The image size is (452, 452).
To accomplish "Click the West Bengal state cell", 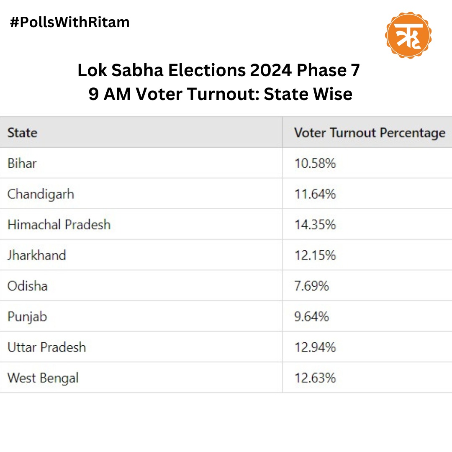I will point(43,378).
